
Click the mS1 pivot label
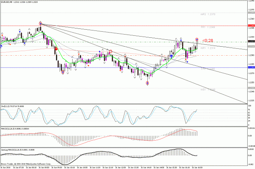[x=208, y=89]
